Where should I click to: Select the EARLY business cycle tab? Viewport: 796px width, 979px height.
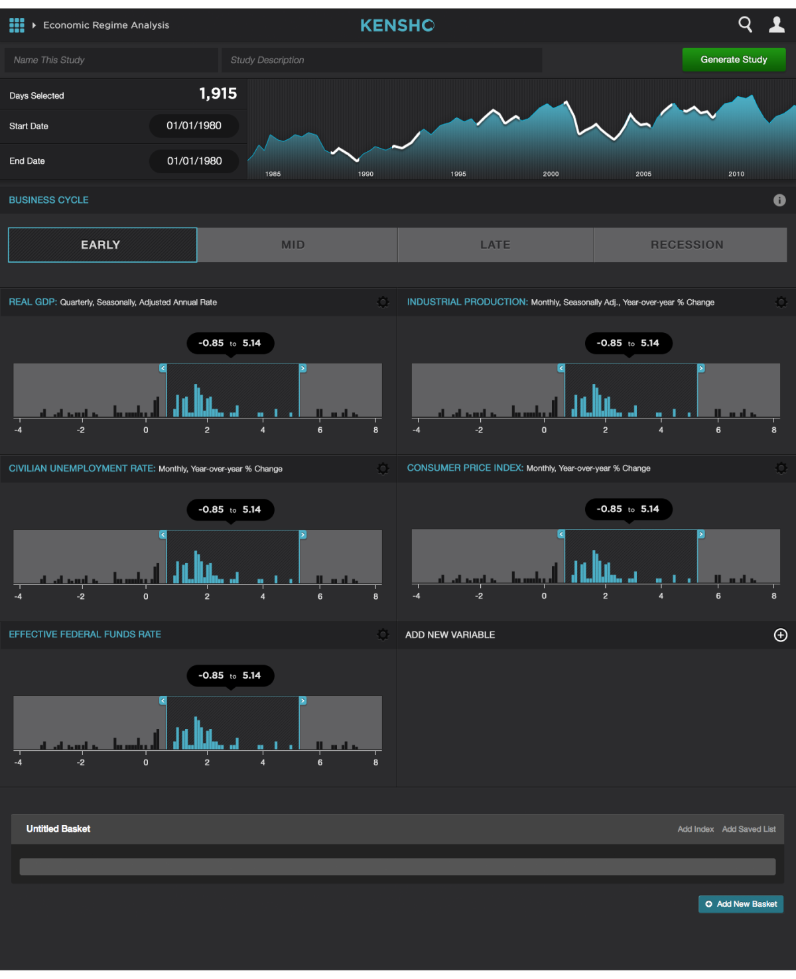(x=102, y=245)
